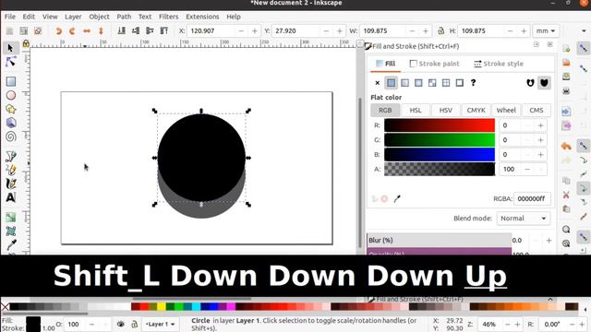Pick color with dropper in Fill panel

tap(397, 199)
